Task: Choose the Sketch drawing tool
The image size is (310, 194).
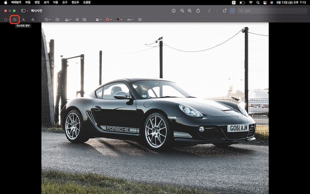Action: click(23, 20)
